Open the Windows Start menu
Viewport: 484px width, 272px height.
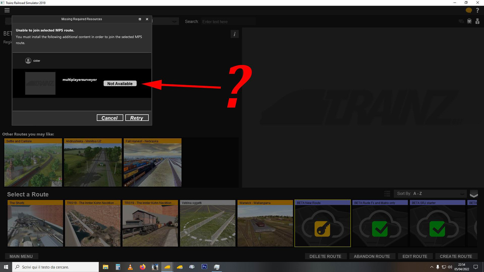click(x=6, y=267)
